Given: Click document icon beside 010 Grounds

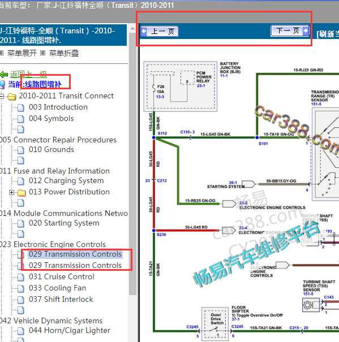Looking at the screenshot, I should click(21, 150).
